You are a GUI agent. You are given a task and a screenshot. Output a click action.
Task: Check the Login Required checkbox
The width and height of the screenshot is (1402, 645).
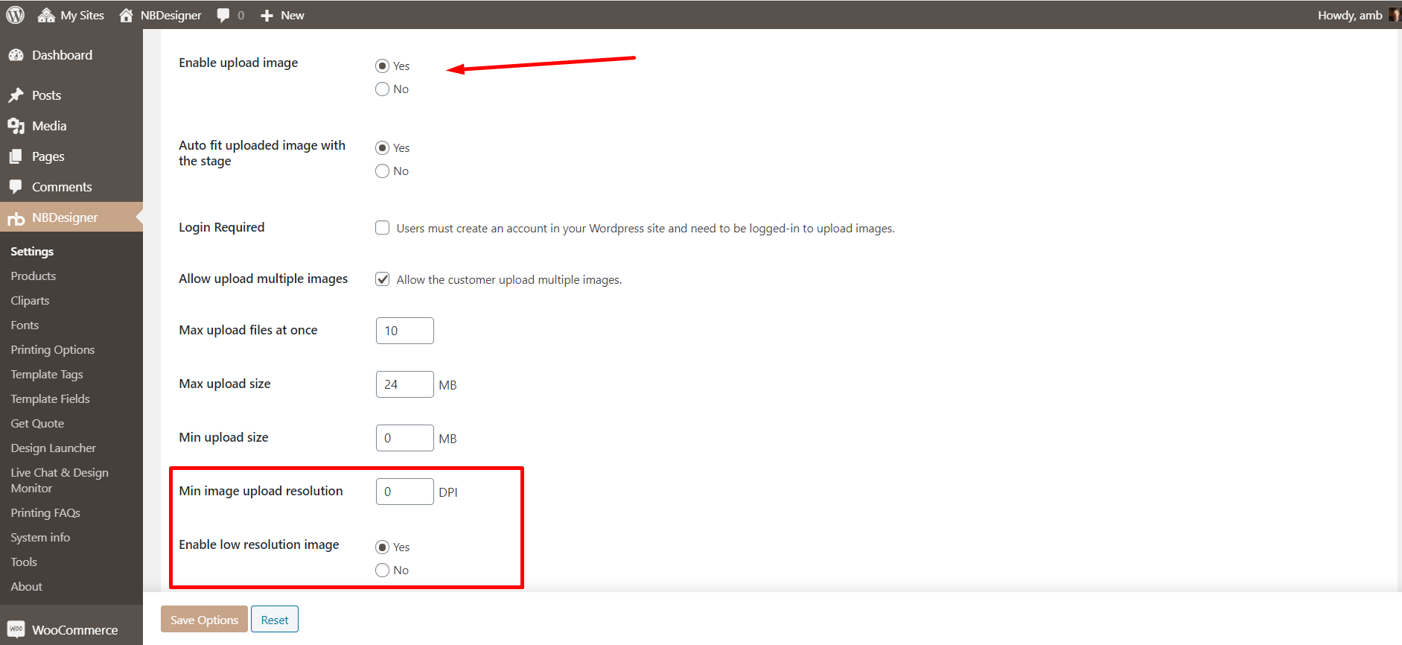pos(382,227)
